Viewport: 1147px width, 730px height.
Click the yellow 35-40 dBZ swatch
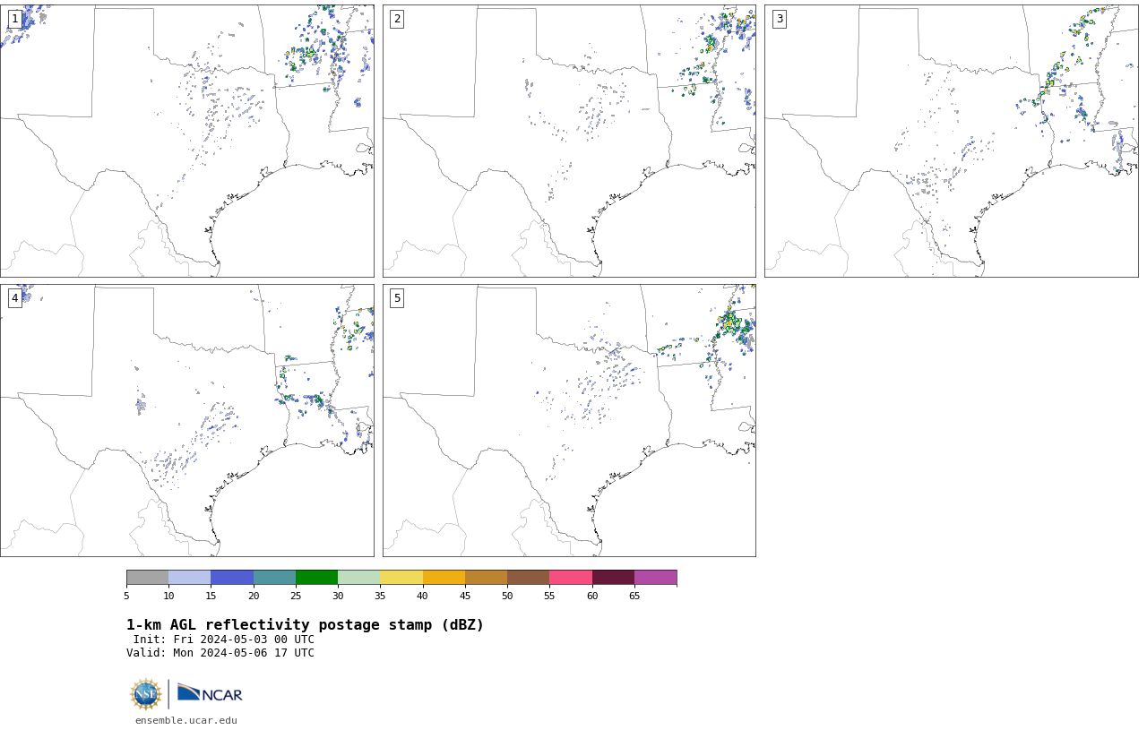(401, 577)
